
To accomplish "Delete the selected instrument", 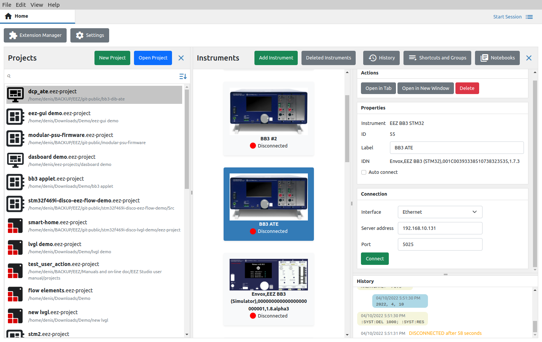I will click(x=467, y=88).
